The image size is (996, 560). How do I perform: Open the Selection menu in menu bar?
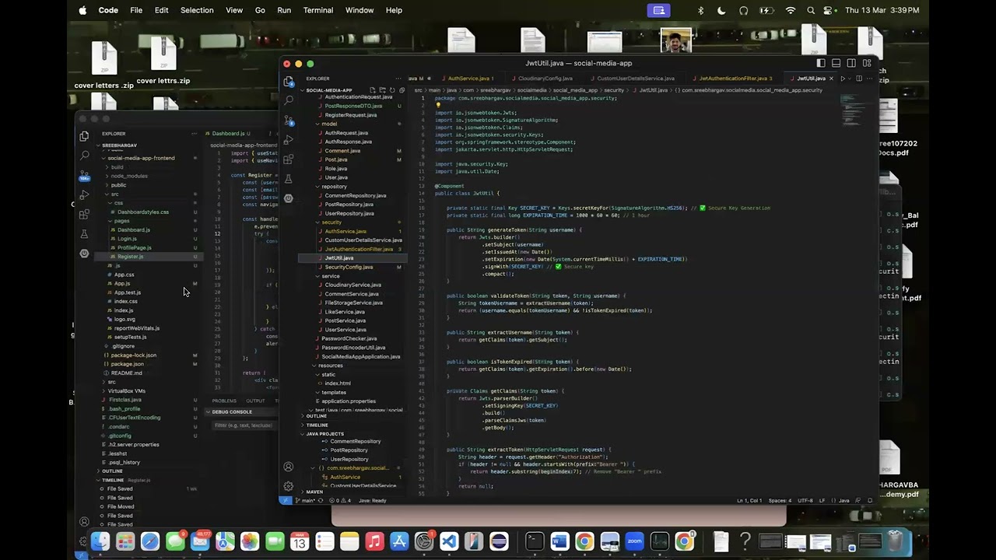[x=197, y=10]
